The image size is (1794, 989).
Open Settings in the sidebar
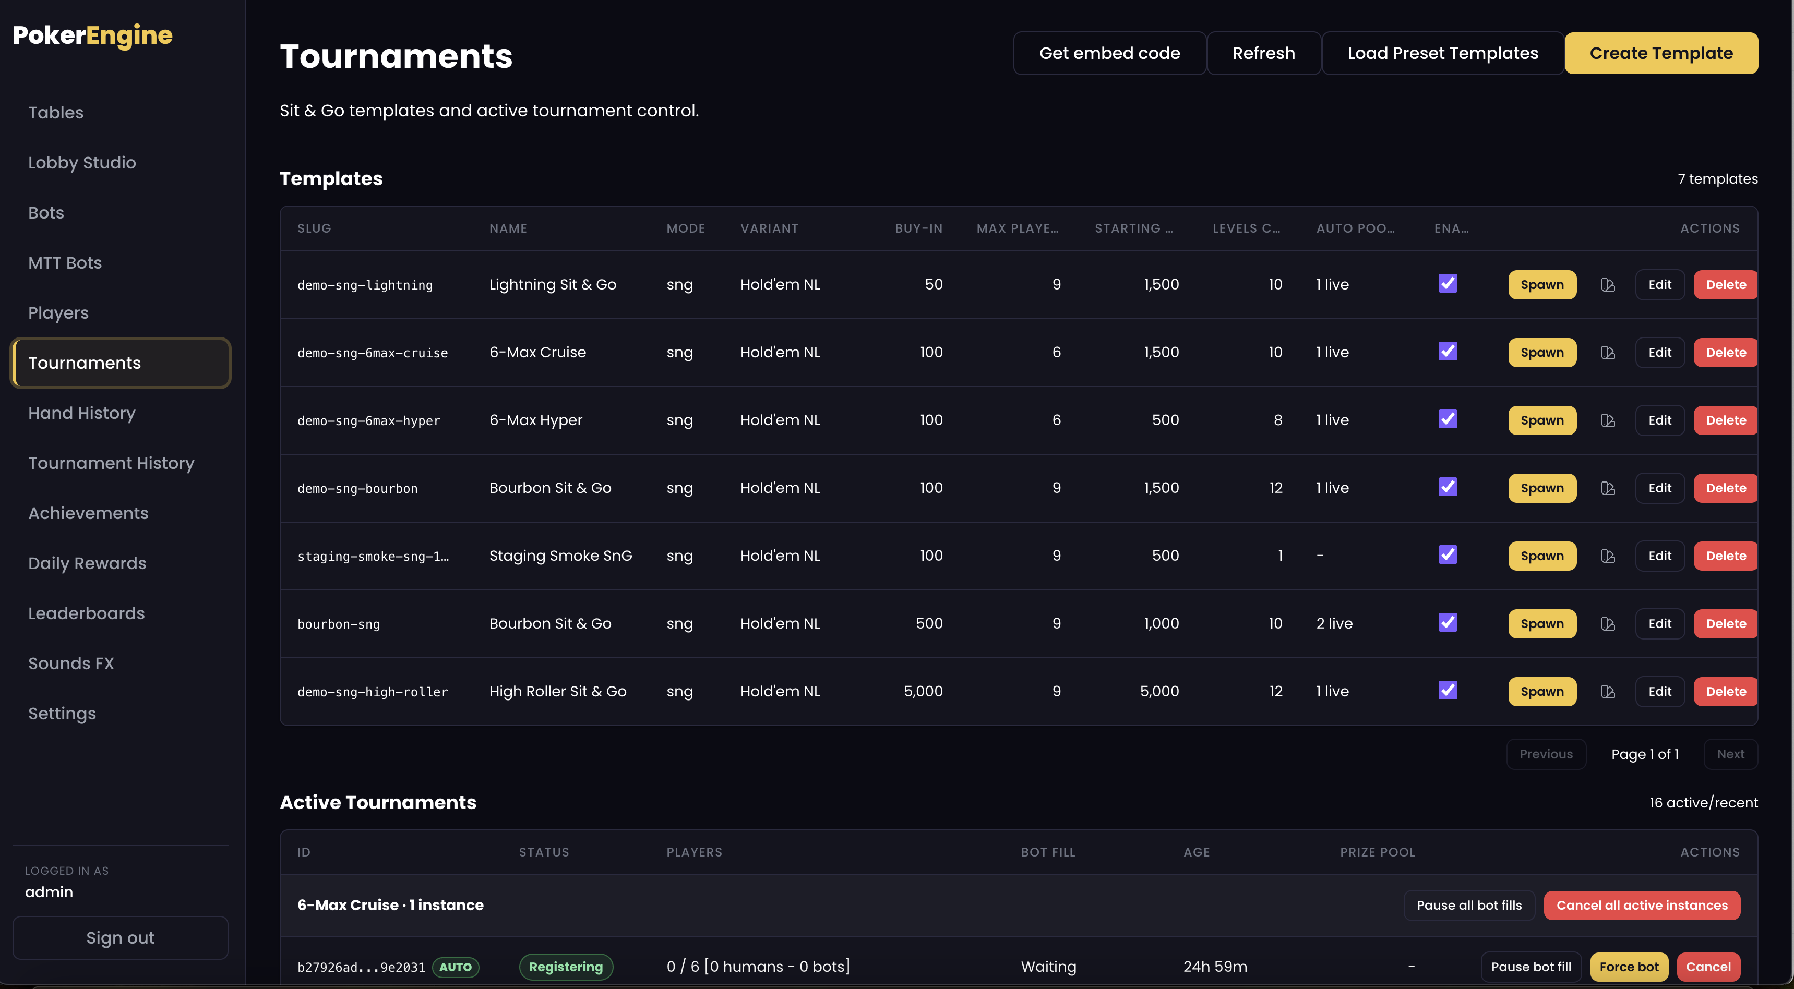(x=121, y=714)
